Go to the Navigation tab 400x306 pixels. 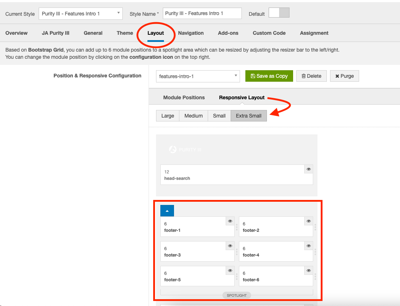191,33
